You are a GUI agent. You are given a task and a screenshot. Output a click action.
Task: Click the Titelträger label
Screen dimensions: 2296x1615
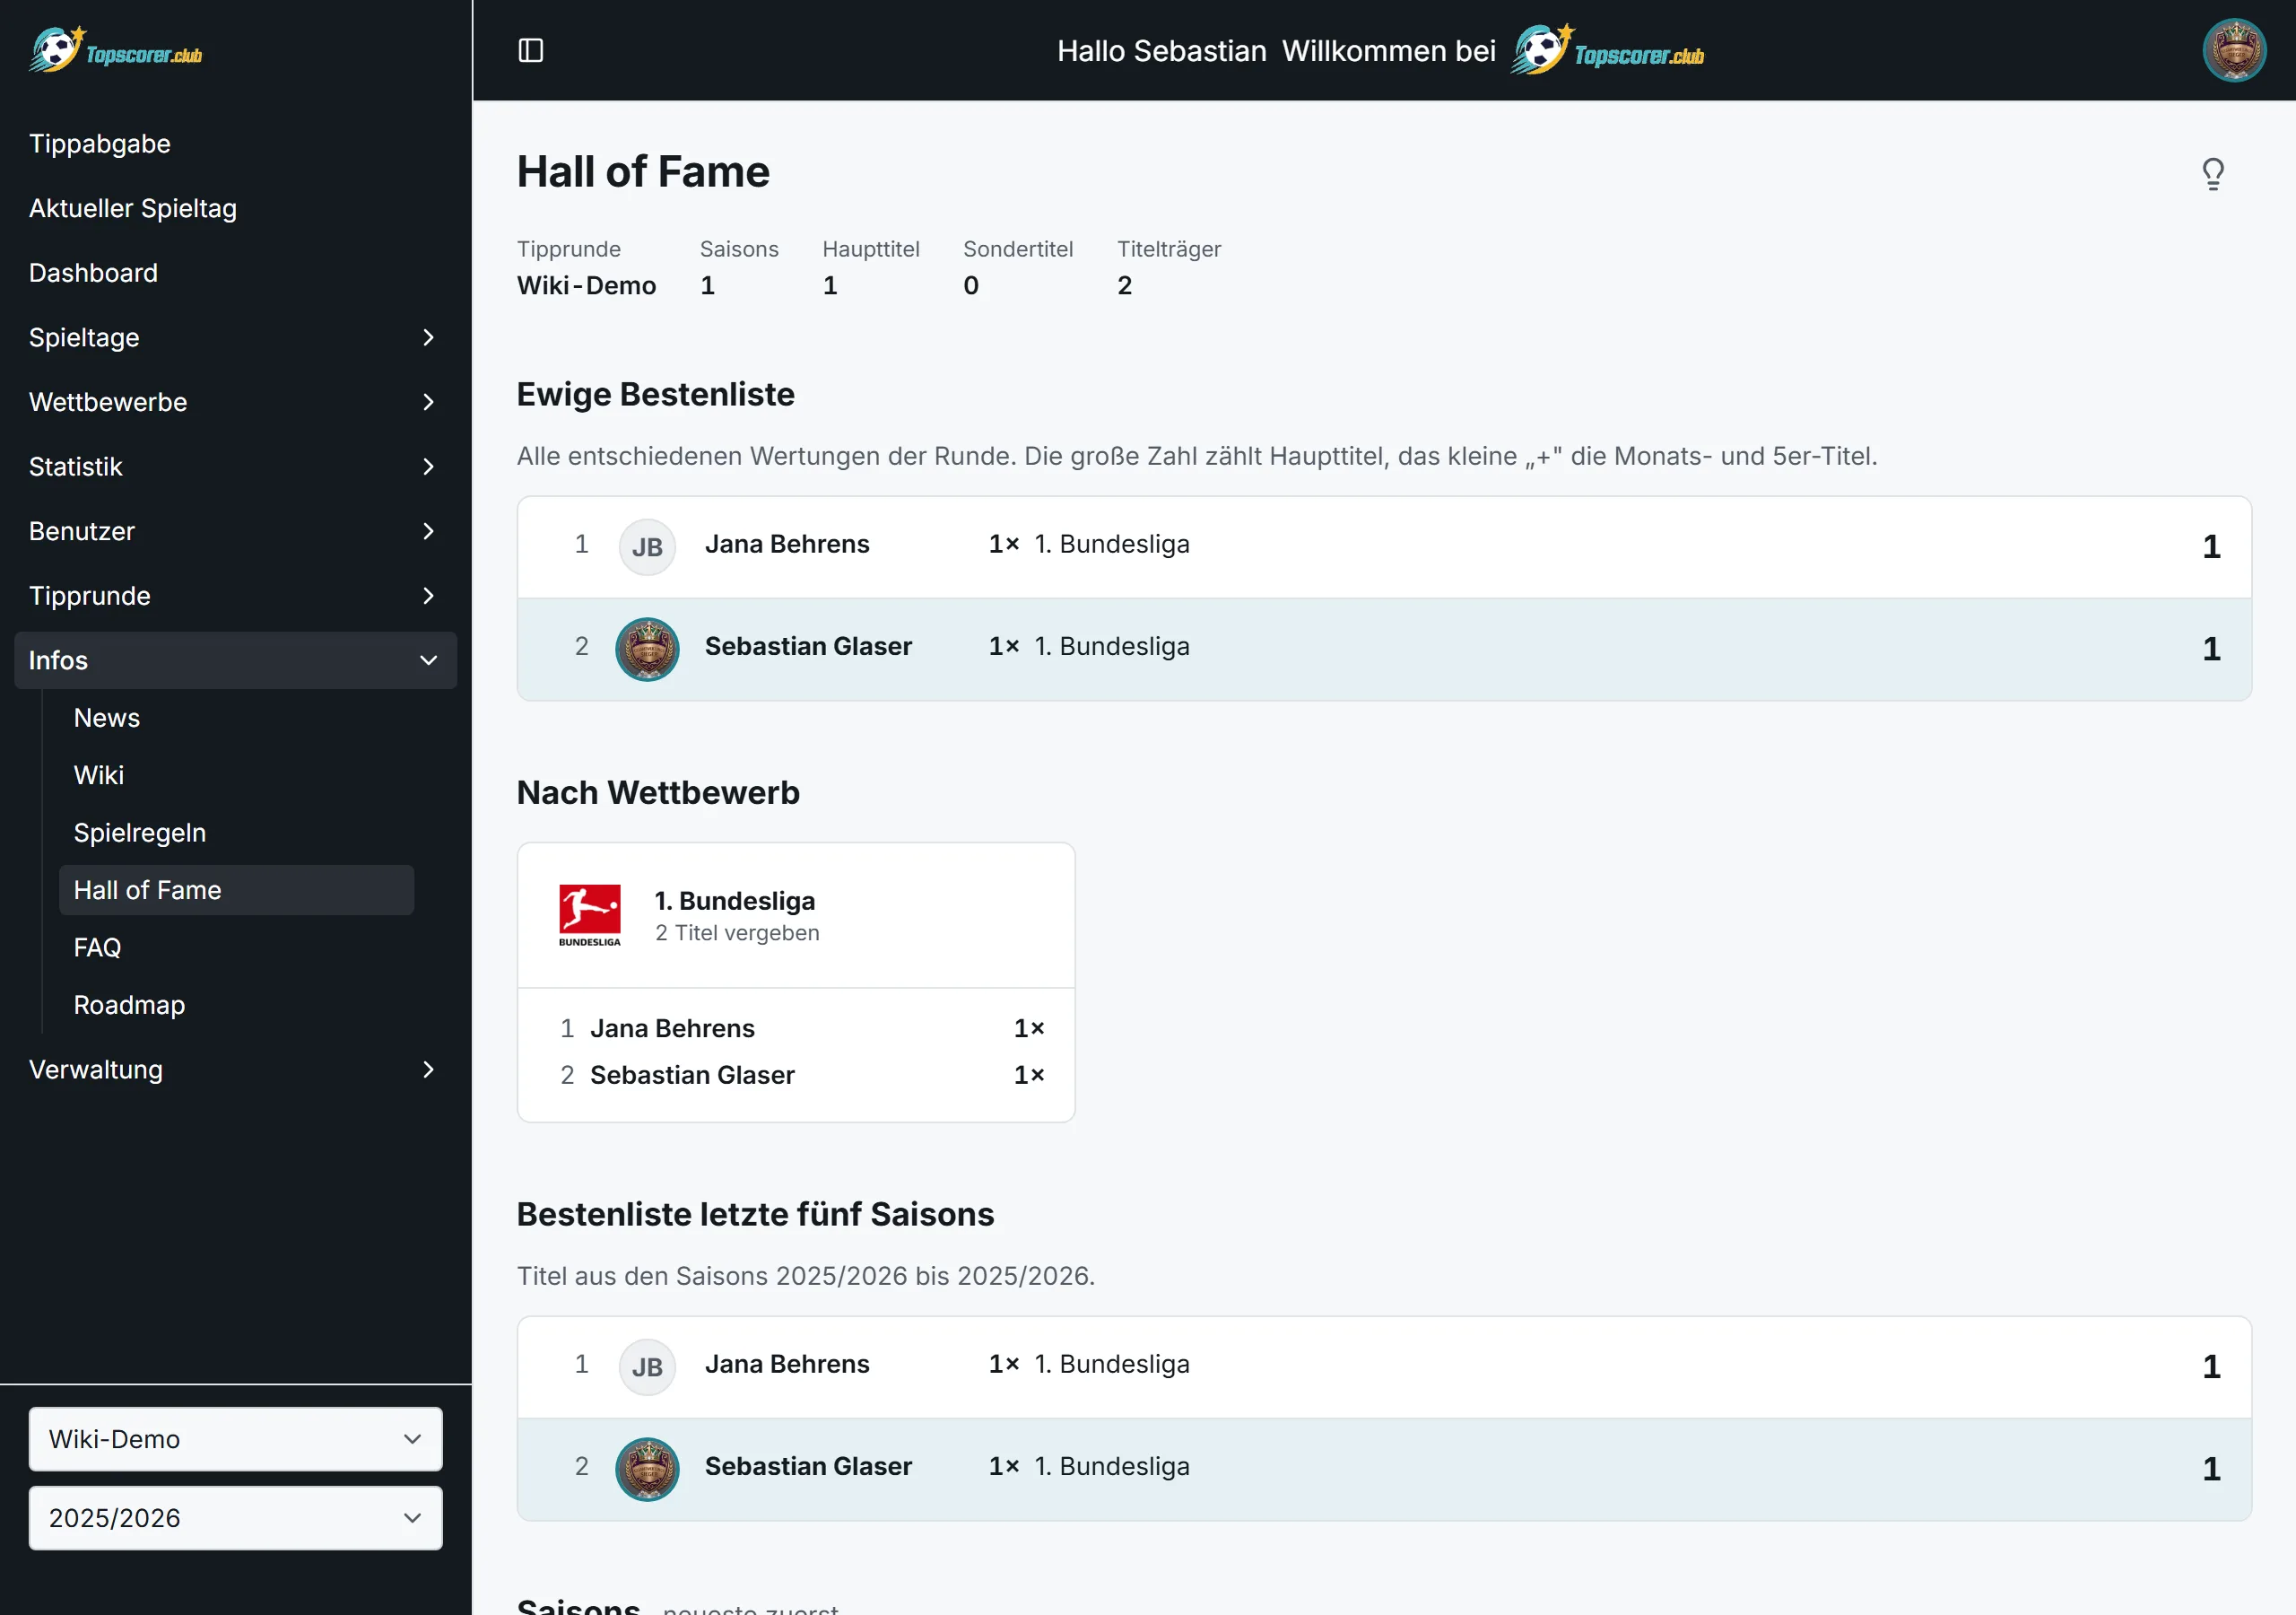click(x=1169, y=249)
